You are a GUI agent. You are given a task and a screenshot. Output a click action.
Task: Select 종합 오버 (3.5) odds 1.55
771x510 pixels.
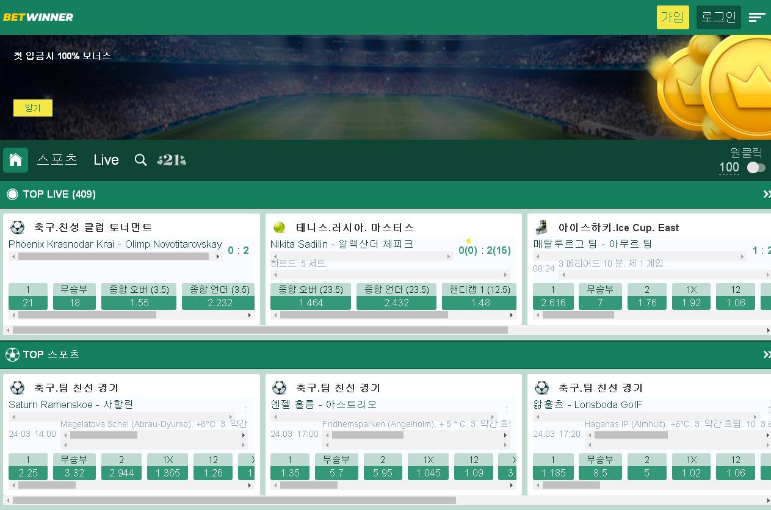(x=139, y=296)
